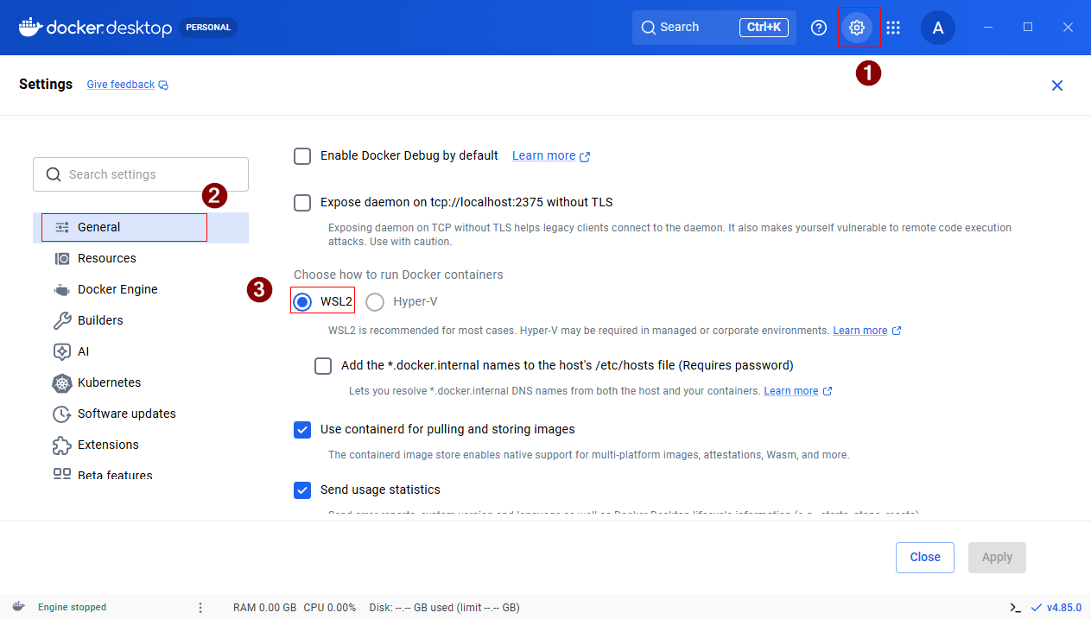
Task: Select the Hyper-V radio button
Action: click(x=375, y=302)
